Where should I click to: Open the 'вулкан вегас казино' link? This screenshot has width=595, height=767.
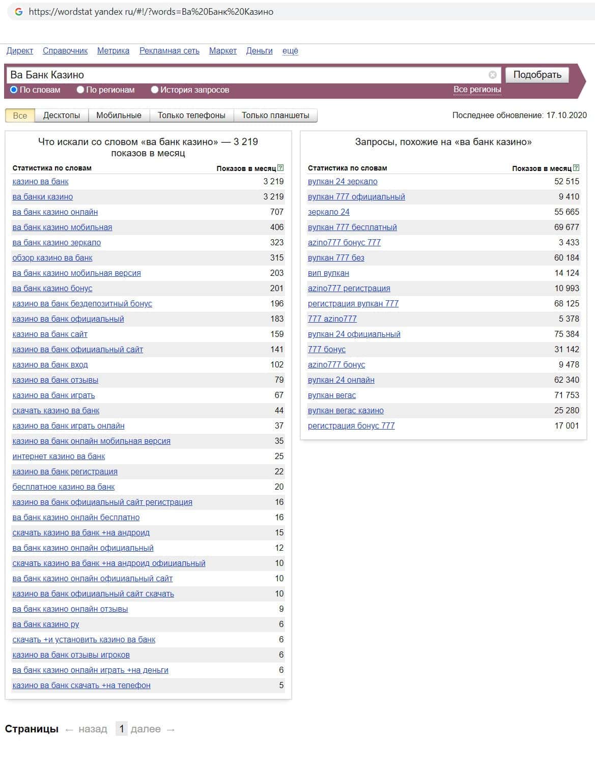(346, 411)
